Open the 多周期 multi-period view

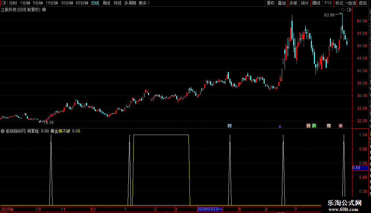130,3
